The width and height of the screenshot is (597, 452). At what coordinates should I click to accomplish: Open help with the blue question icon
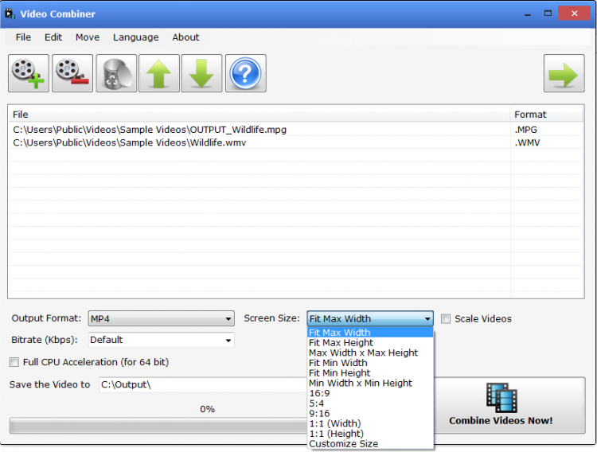coord(245,74)
